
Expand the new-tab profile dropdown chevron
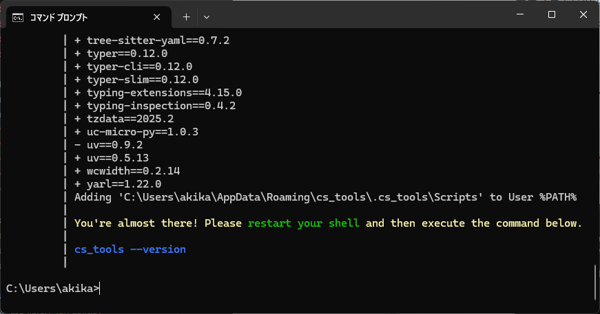tap(207, 16)
